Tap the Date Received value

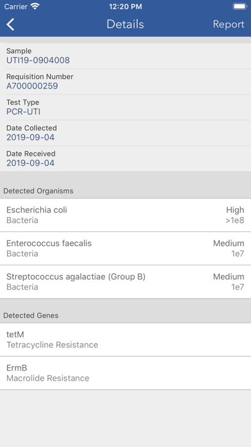click(x=31, y=163)
